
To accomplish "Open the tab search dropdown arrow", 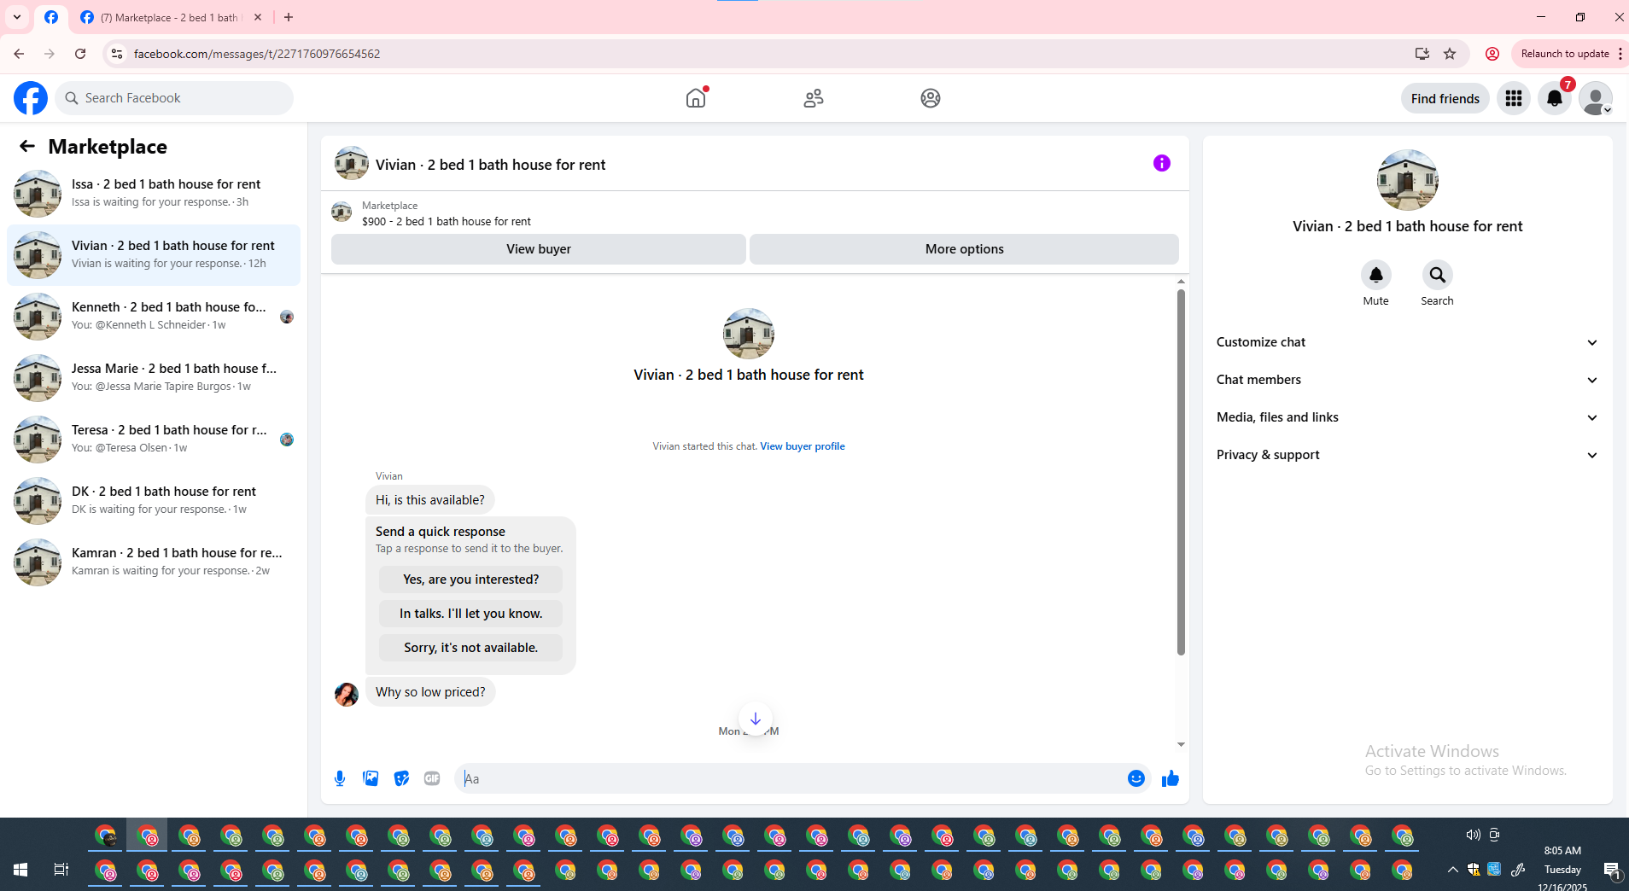I will tap(17, 17).
